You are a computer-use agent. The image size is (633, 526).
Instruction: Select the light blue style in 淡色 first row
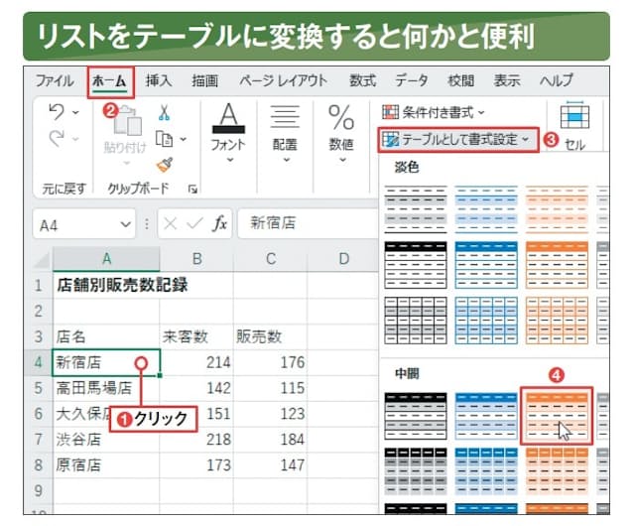click(486, 209)
